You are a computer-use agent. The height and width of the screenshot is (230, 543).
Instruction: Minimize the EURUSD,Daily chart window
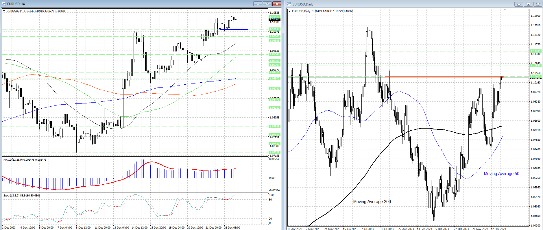[x=519, y=4]
